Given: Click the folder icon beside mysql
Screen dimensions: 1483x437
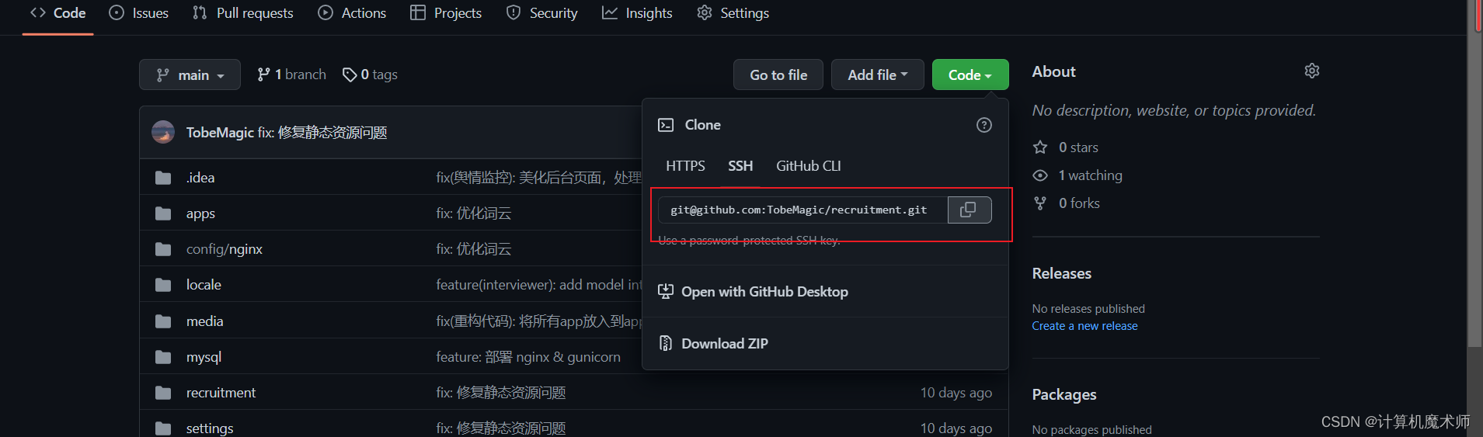Looking at the screenshot, I should 163,357.
